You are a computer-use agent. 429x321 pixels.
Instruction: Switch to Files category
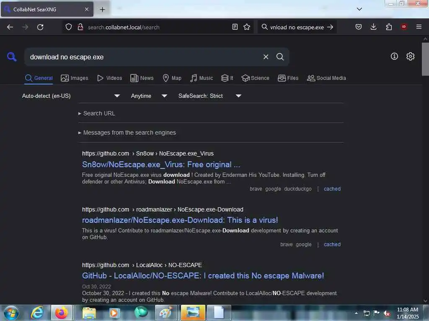point(288,78)
